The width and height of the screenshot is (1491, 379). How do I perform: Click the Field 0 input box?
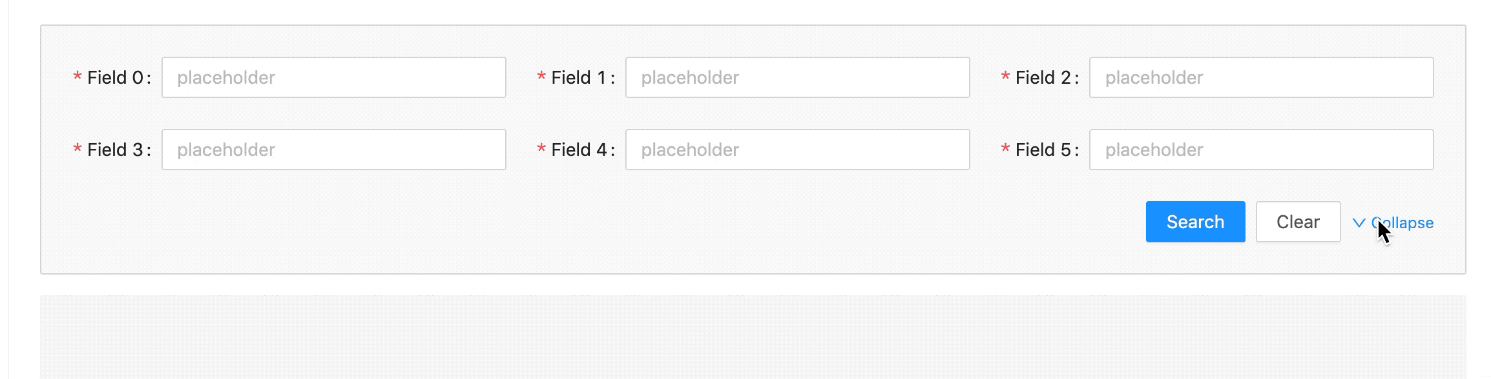[333, 77]
